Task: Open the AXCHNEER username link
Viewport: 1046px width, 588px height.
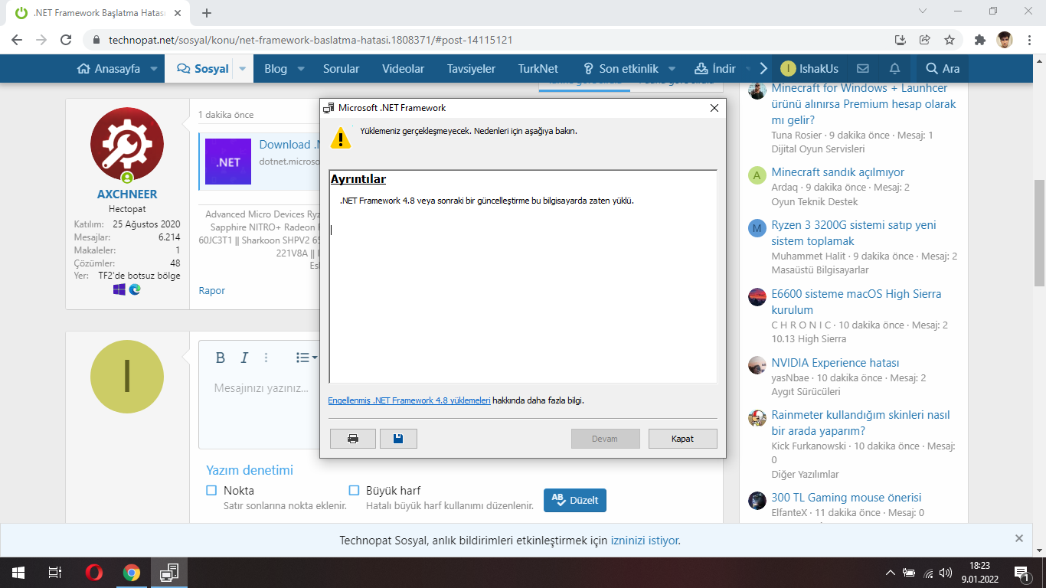Action: 127,194
